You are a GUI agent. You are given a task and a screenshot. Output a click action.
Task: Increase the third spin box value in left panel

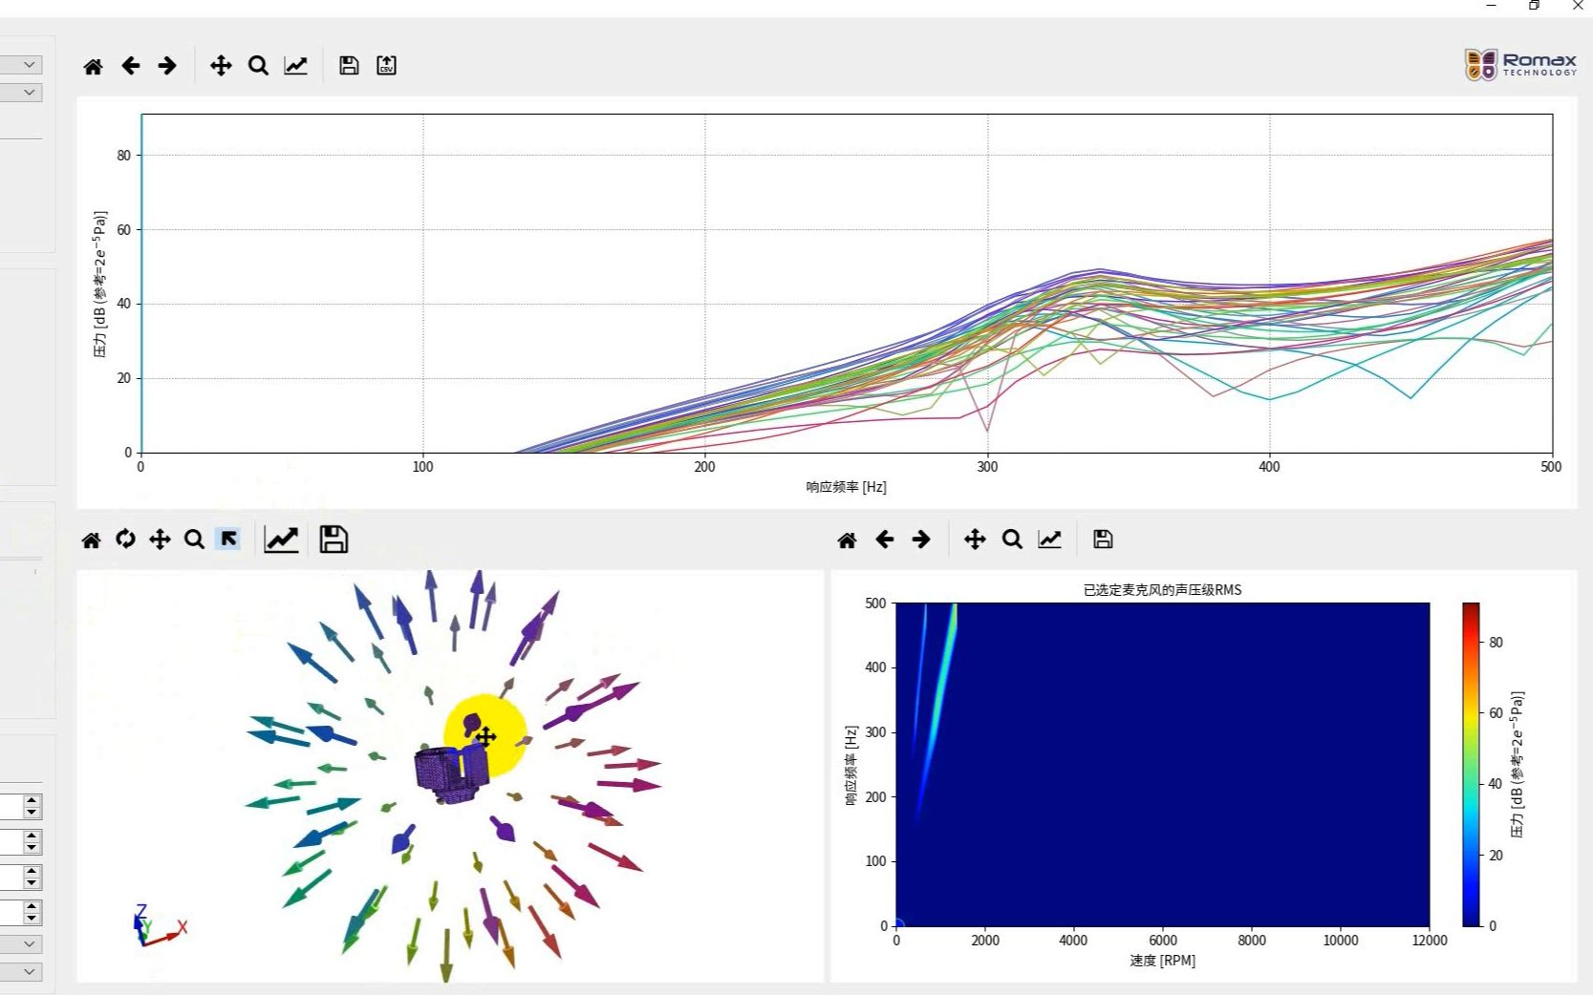click(x=32, y=871)
